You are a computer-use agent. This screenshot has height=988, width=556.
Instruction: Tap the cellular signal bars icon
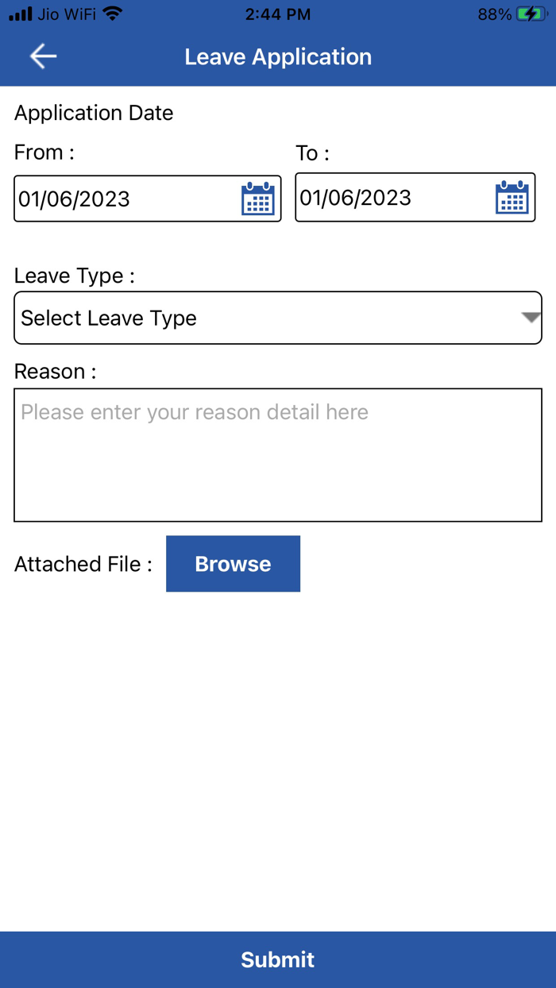(21, 14)
